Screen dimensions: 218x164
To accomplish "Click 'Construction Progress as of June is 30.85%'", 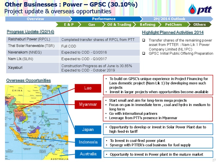I will pyautogui.click(x=97, y=66).
